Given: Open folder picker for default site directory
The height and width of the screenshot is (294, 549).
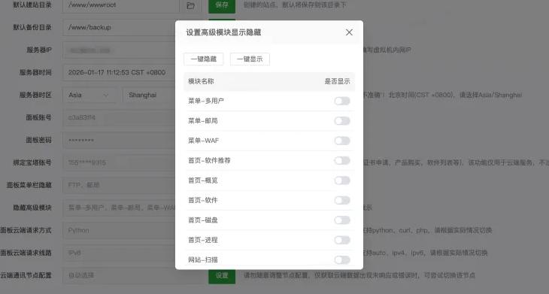Looking at the screenshot, I should [x=190, y=5].
